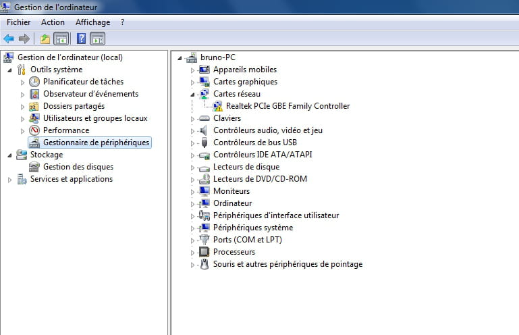519x335 pixels.
Task: Collapse the Cartes réseau node
Action: coord(192,94)
